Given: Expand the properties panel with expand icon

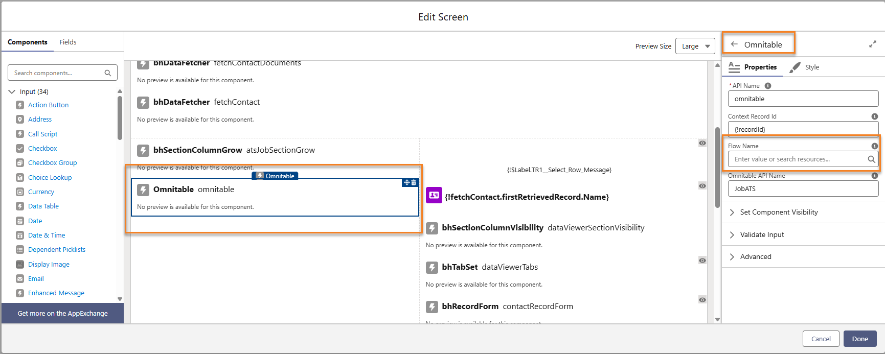Looking at the screenshot, I should pyautogui.click(x=872, y=44).
